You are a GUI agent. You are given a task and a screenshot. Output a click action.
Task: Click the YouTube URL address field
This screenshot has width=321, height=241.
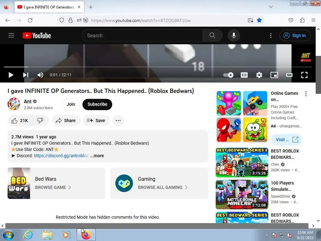(x=141, y=20)
